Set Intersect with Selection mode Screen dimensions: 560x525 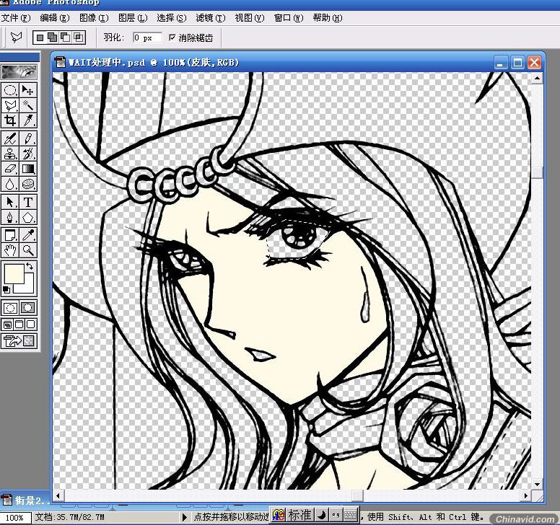78,37
